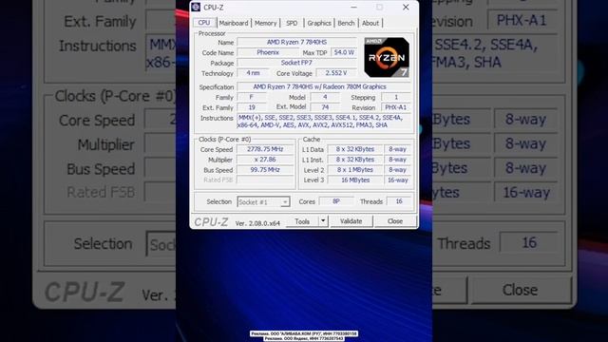Click the Clocks (P-Core #0) group label in small window
This screenshot has height=342, width=608.
(x=224, y=140)
